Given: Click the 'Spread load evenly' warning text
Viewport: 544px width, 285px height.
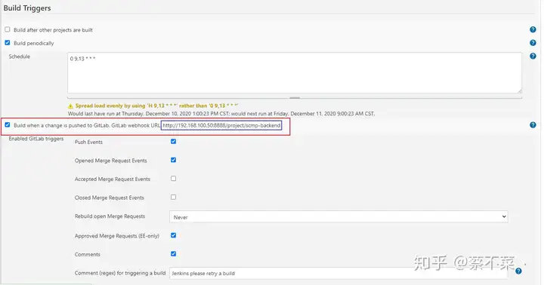Looking at the screenshot, I should click(157, 106).
